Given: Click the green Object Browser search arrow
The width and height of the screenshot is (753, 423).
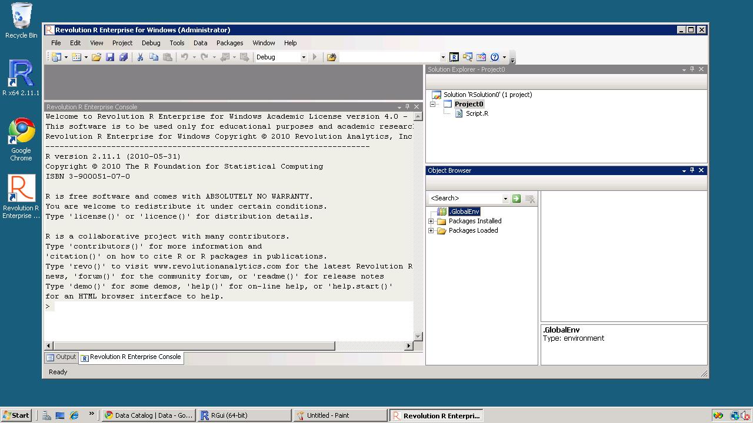Looking at the screenshot, I should [517, 199].
